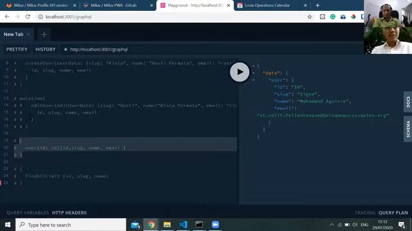This screenshot has height=231, width=412.
Task: Open the notification center icon
Action: click(402, 225)
